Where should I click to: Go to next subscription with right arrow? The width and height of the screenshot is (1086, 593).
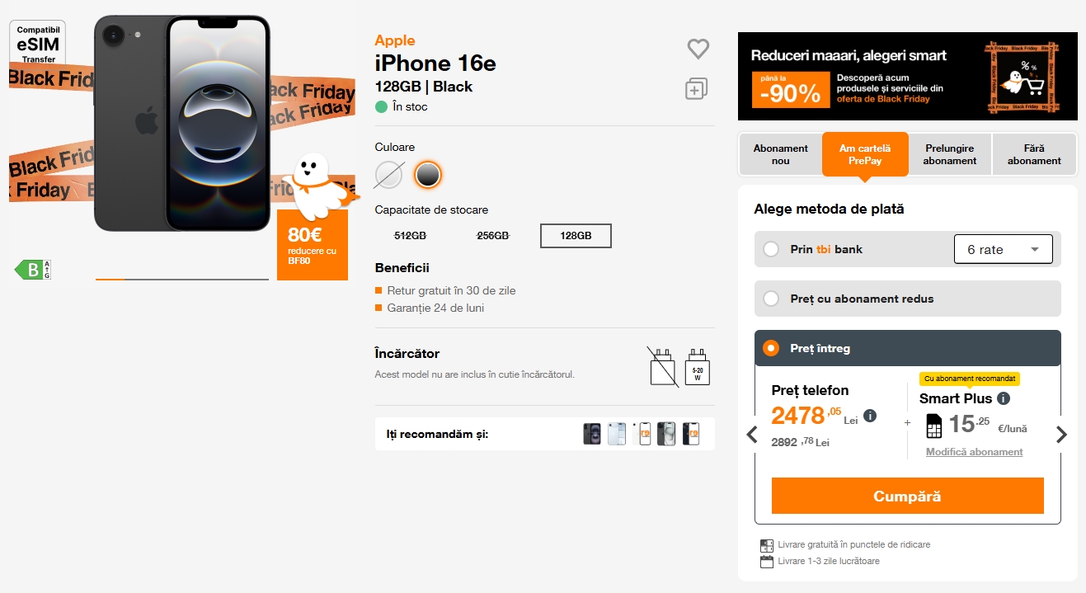pyautogui.click(x=1061, y=435)
